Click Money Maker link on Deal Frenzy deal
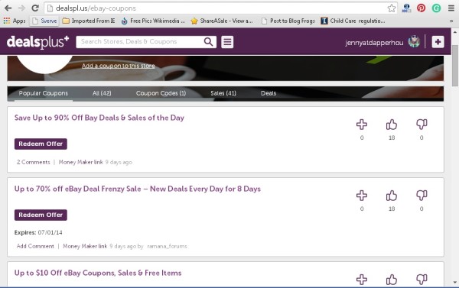Viewport: 459px width, 288px height. coord(85,246)
